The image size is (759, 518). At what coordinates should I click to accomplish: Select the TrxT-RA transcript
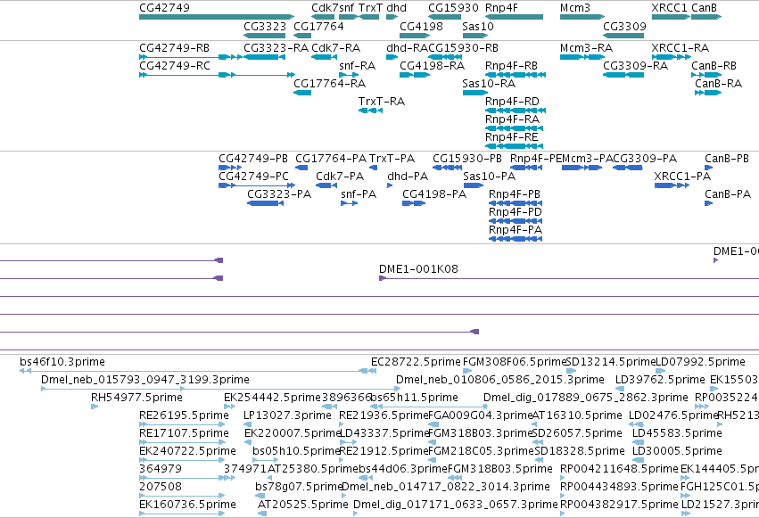coord(382,102)
